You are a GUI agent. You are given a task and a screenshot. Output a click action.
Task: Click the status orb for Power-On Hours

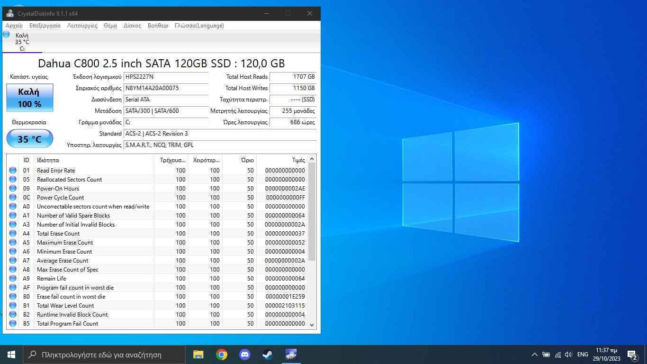coord(13,188)
